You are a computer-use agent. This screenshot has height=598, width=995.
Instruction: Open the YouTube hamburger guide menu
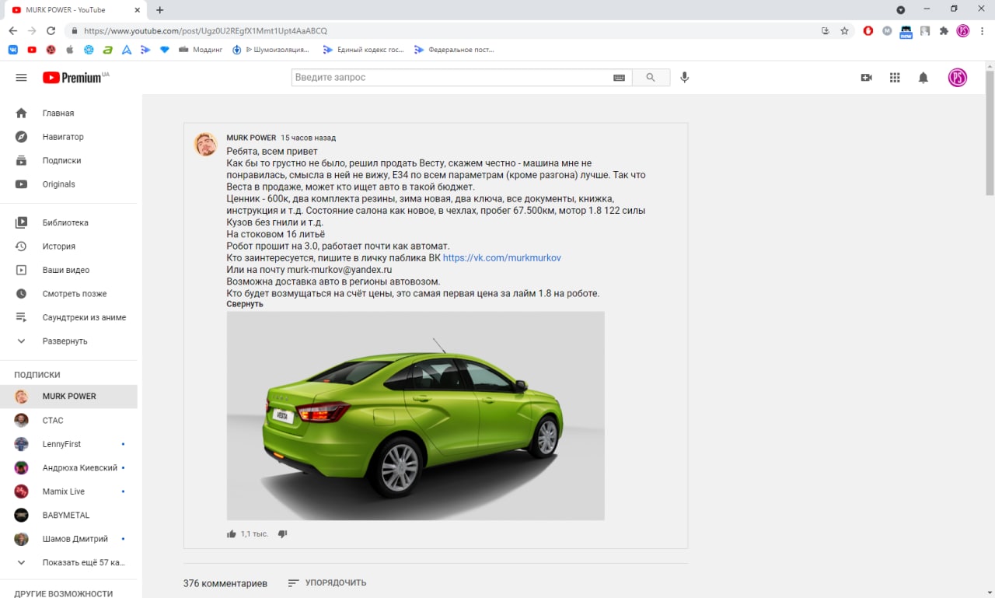click(x=21, y=78)
